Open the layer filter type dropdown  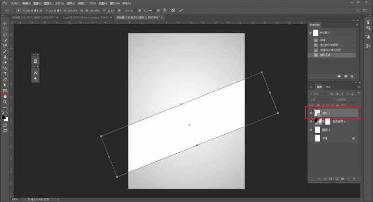pyautogui.click(x=318, y=94)
